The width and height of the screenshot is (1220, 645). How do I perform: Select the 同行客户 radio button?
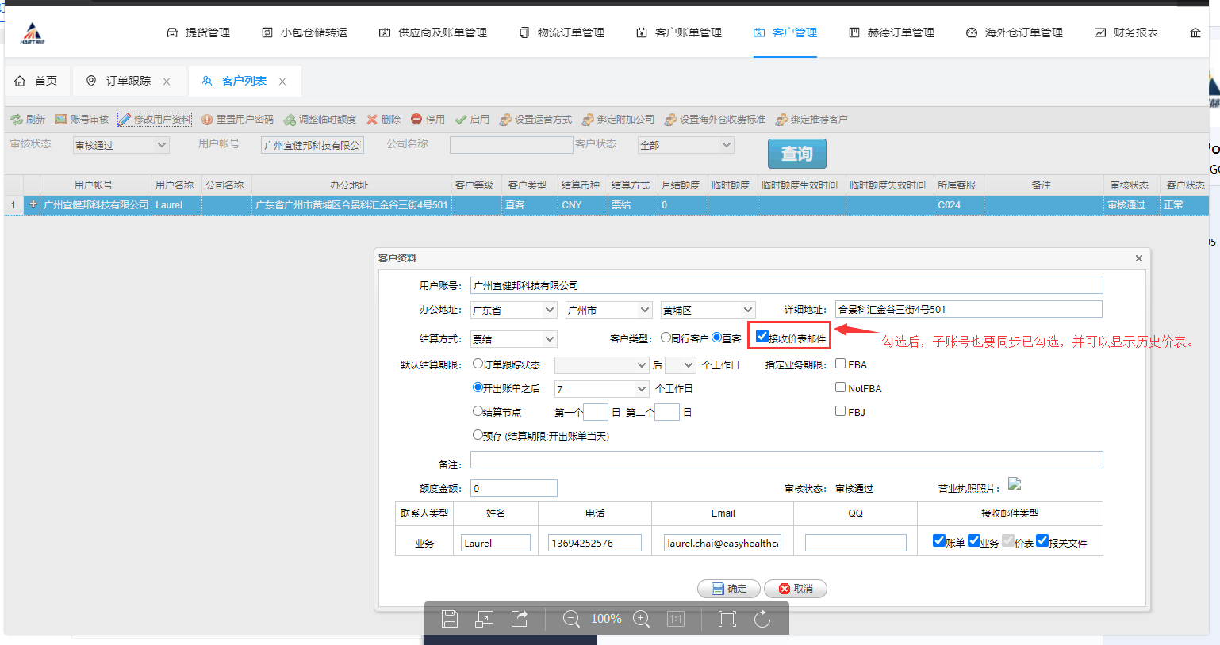click(x=666, y=335)
